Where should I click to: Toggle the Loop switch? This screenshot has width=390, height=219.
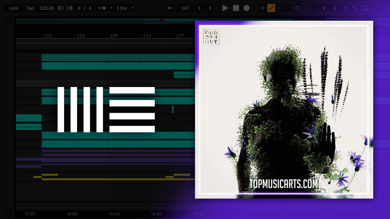click(365, 8)
